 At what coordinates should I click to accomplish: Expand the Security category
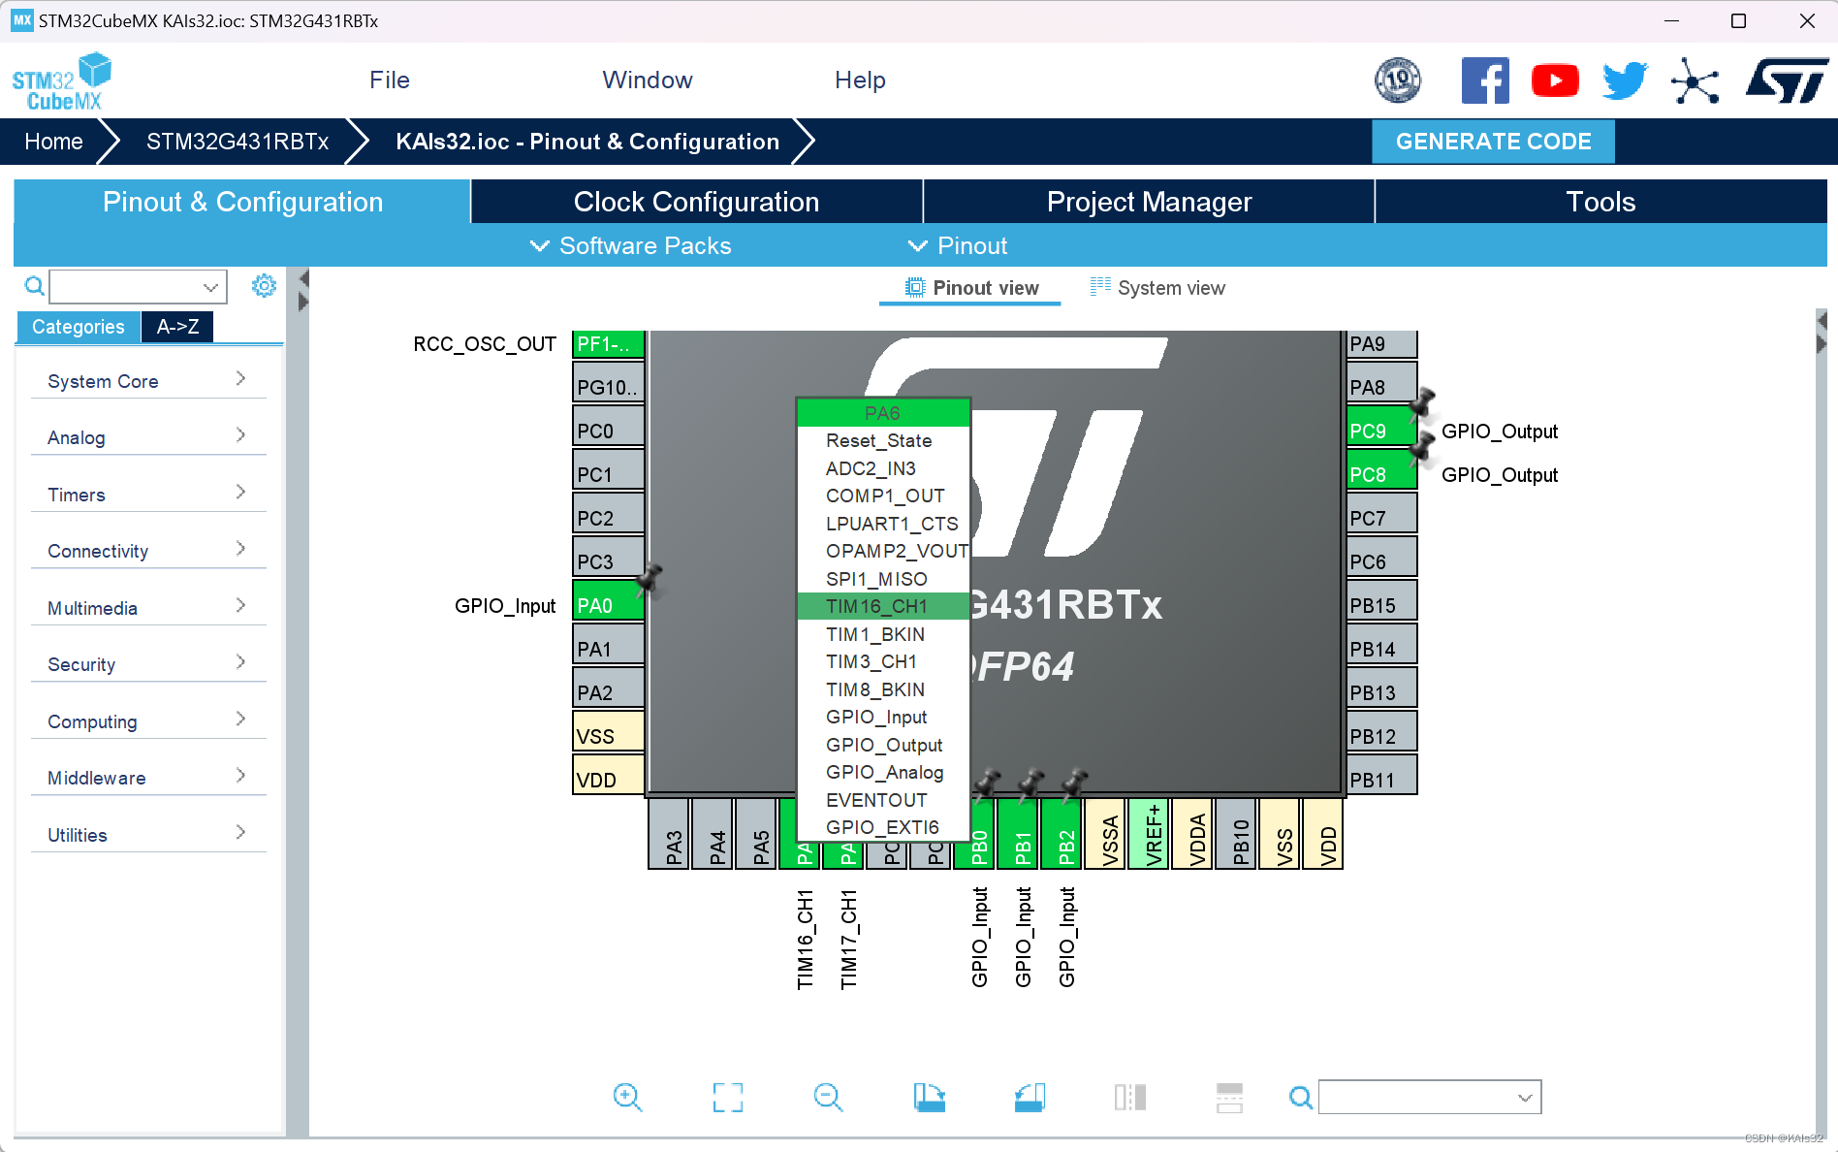coord(148,663)
